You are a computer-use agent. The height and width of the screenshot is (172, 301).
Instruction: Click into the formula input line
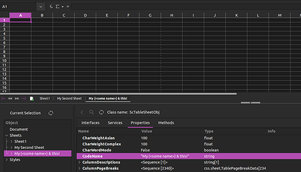pyautogui.click(x=186, y=7)
